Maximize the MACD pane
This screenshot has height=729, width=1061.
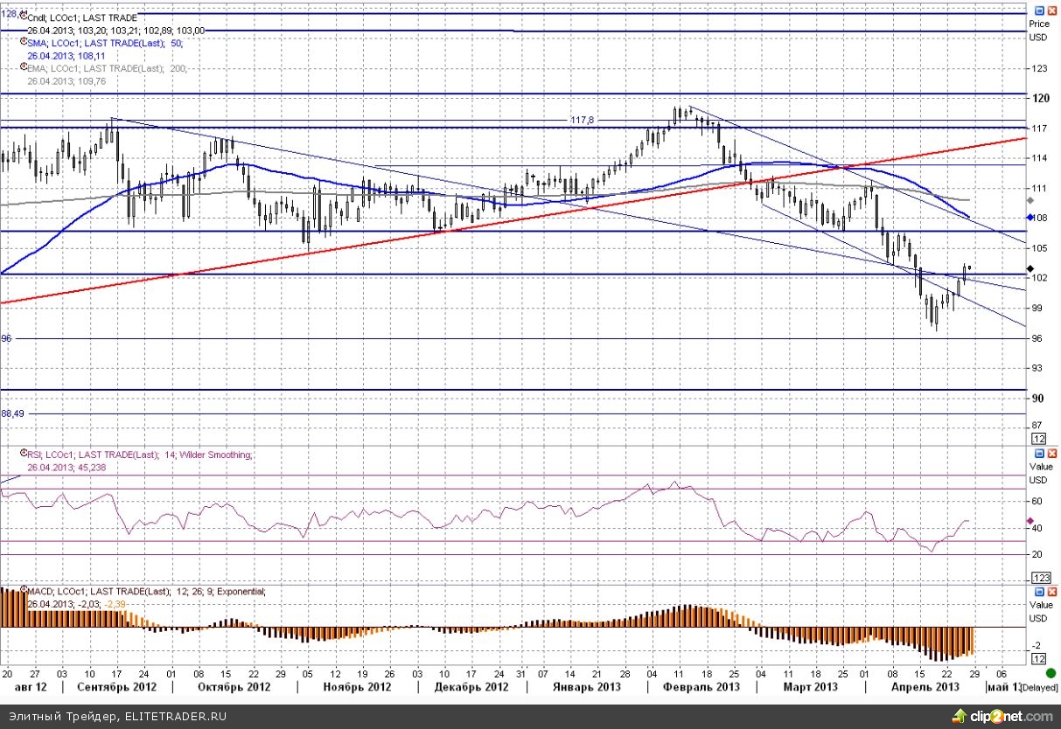point(1038,592)
